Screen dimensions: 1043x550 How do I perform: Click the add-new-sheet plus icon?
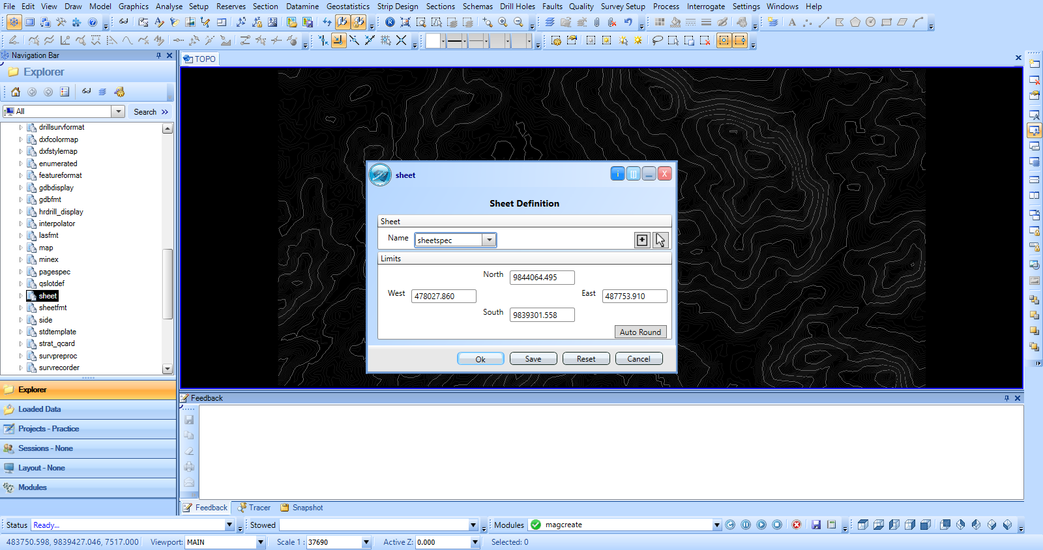642,240
